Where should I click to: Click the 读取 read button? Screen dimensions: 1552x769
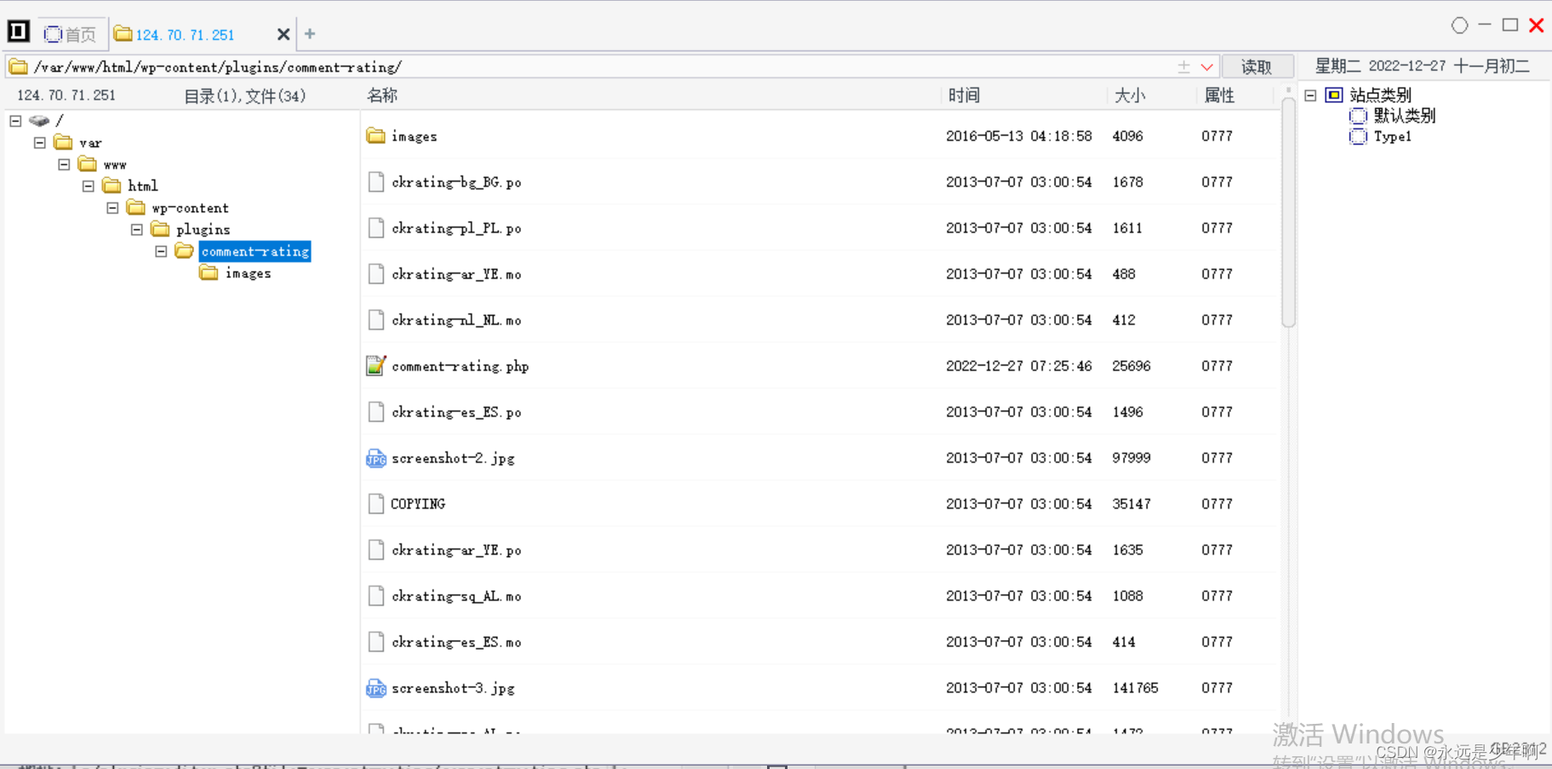1257,67
